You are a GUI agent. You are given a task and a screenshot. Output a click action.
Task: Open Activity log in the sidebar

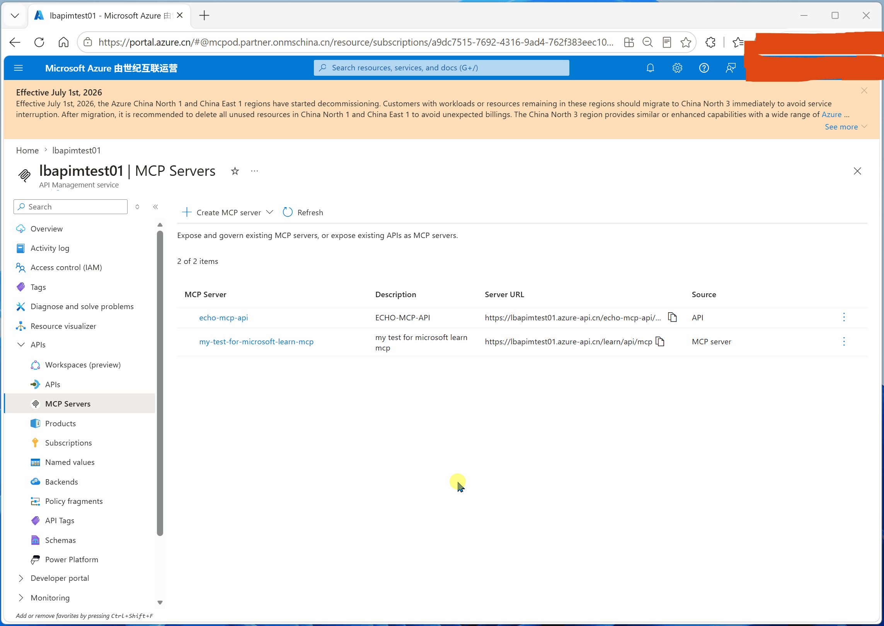(x=50, y=248)
